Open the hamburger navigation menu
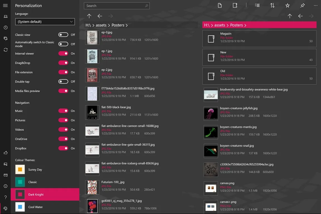Viewport: 321px width, 214px height. pyautogui.click(x=5, y=5)
